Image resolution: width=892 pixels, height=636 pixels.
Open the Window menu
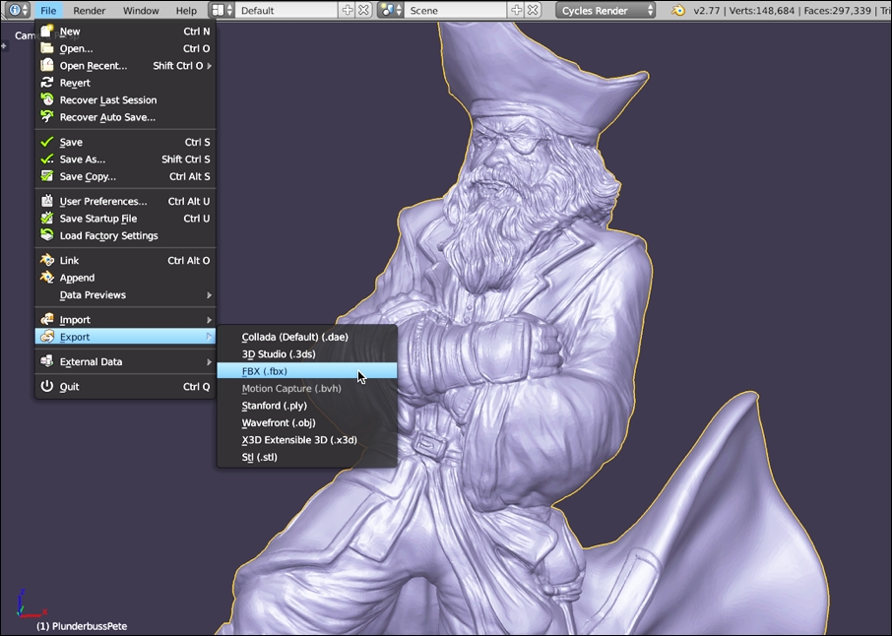coord(141,10)
